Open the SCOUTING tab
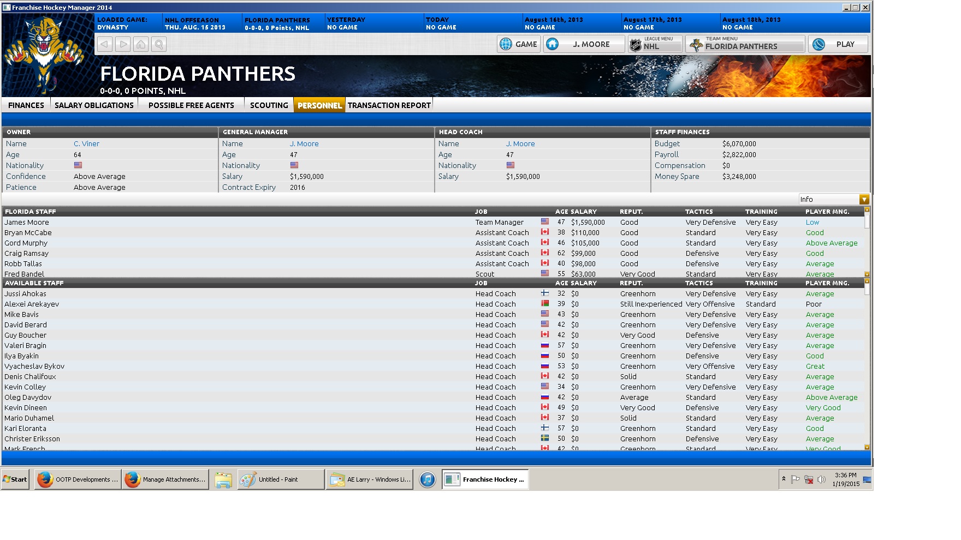961x540 pixels. [269, 105]
